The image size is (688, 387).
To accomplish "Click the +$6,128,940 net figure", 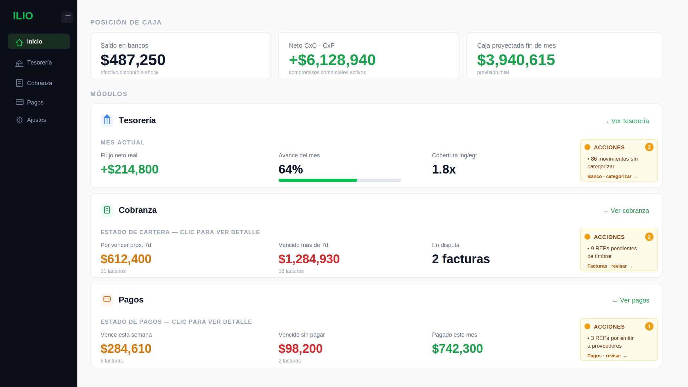I will coord(332,60).
